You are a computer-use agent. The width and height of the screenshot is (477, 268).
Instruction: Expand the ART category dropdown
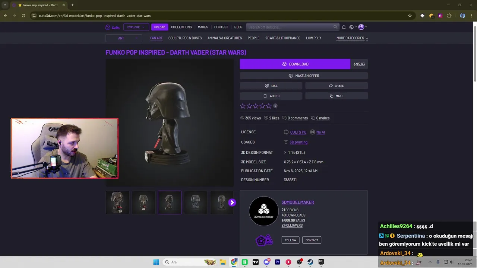pyautogui.click(x=124, y=38)
